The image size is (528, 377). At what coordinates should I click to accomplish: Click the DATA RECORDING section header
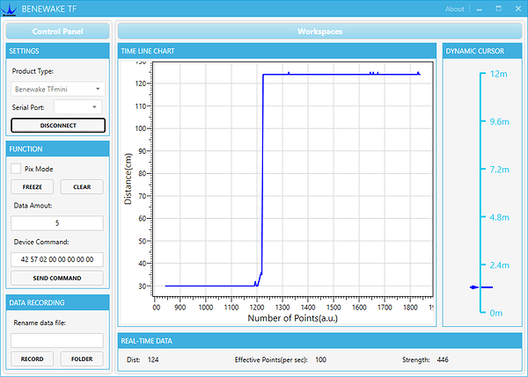[x=57, y=302]
